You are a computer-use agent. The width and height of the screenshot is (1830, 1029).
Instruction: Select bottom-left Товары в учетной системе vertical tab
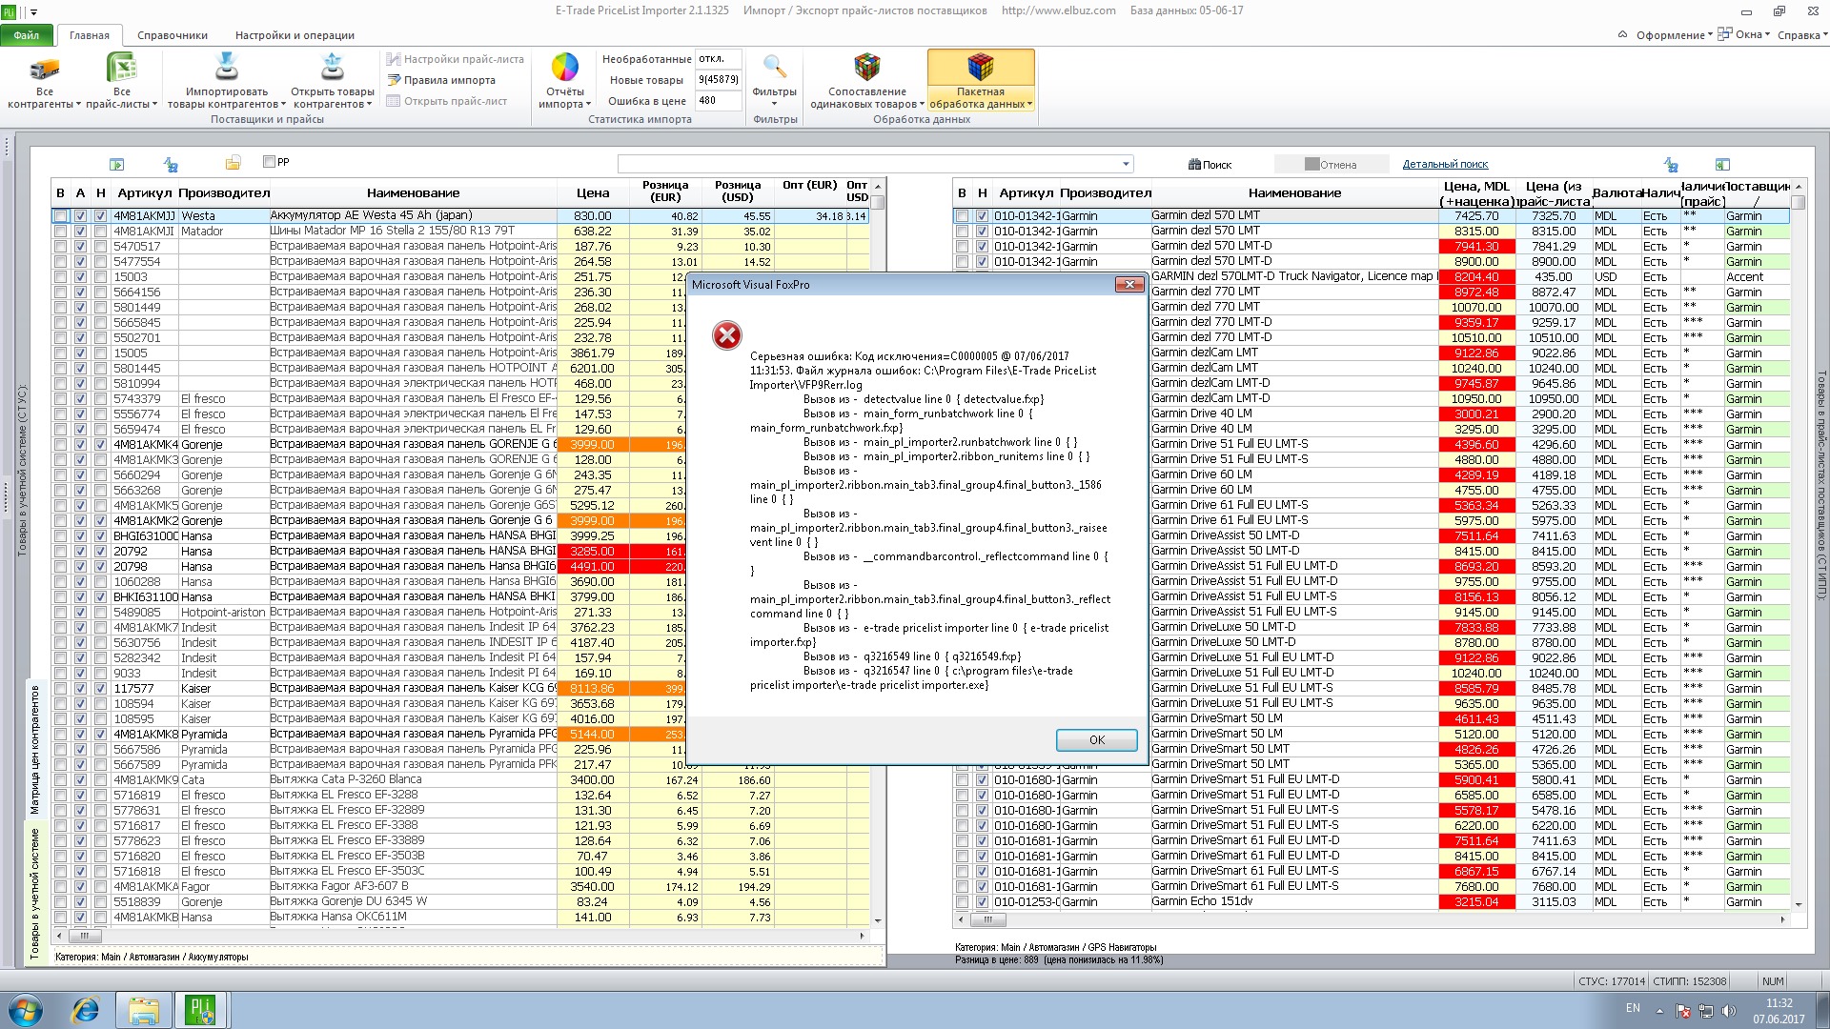(35, 892)
